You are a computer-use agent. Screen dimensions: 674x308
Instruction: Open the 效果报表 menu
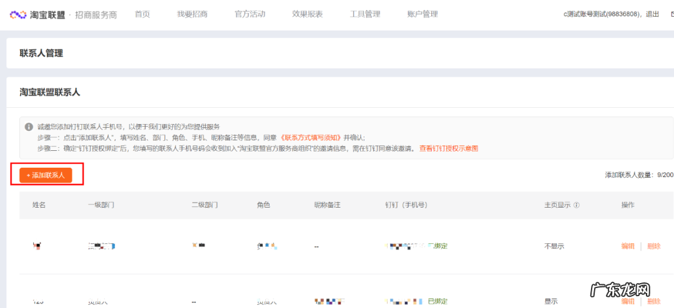click(307, 14)
